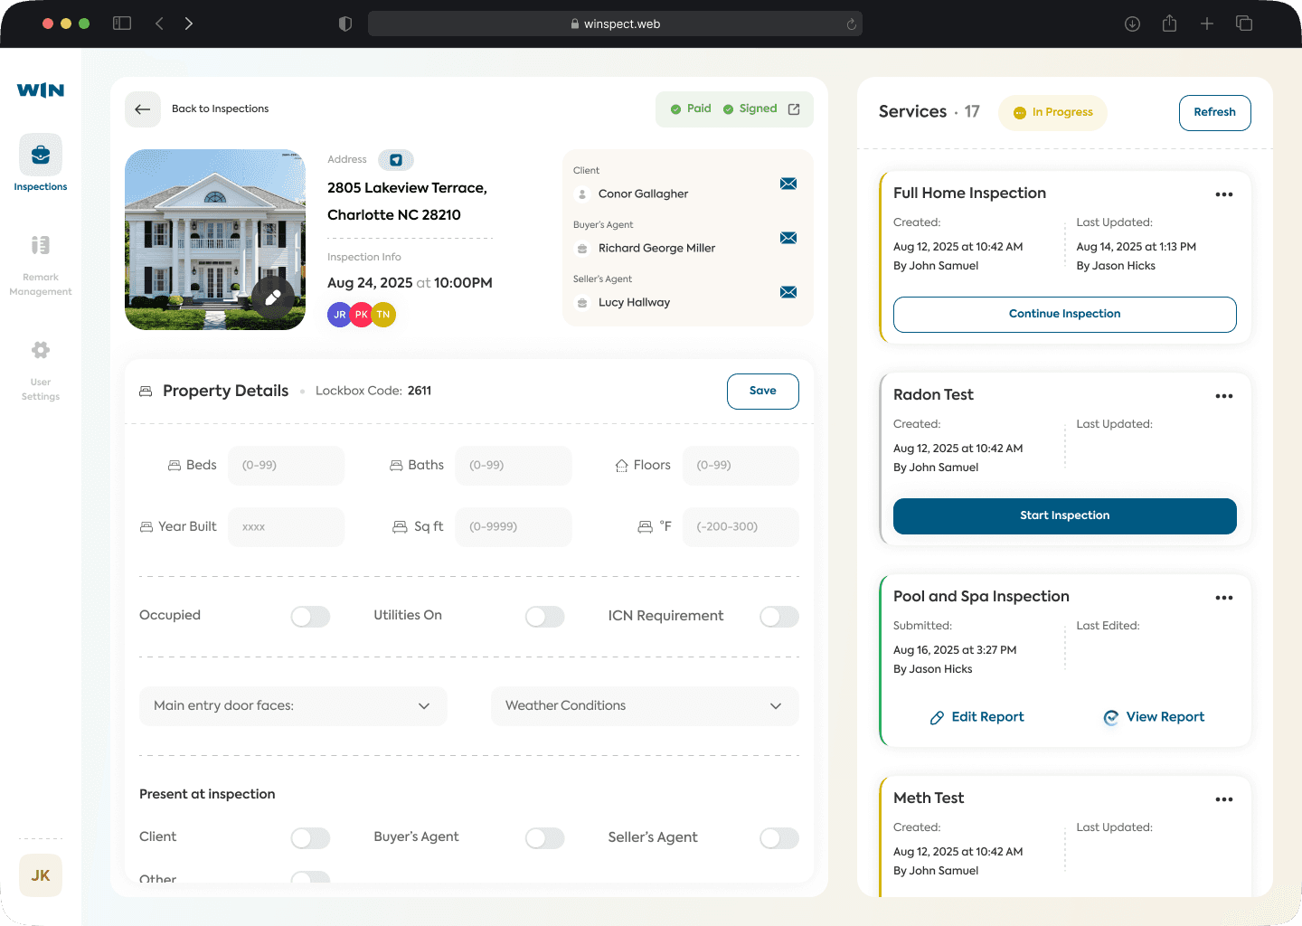
Task: Toggle Buyer's Agent present at inspection
Action: (544, 838)
